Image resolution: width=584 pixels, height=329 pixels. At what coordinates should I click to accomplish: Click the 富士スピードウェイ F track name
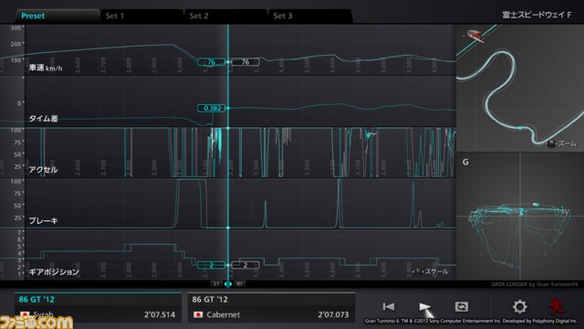point(537,15)
